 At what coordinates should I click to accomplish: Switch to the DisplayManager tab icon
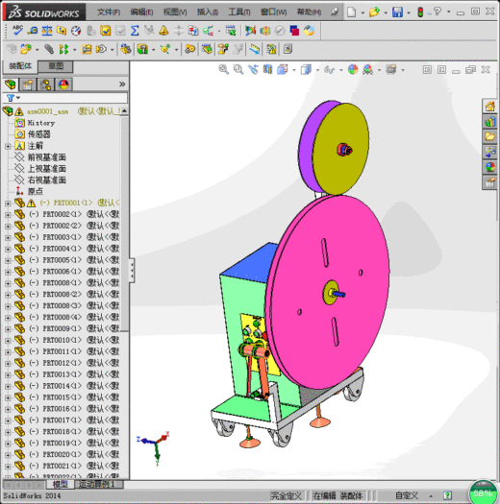pyautogui.click(x=63, y=84)
